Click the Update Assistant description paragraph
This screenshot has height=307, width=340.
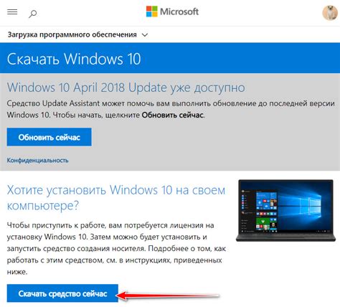[x=171, y=109]
